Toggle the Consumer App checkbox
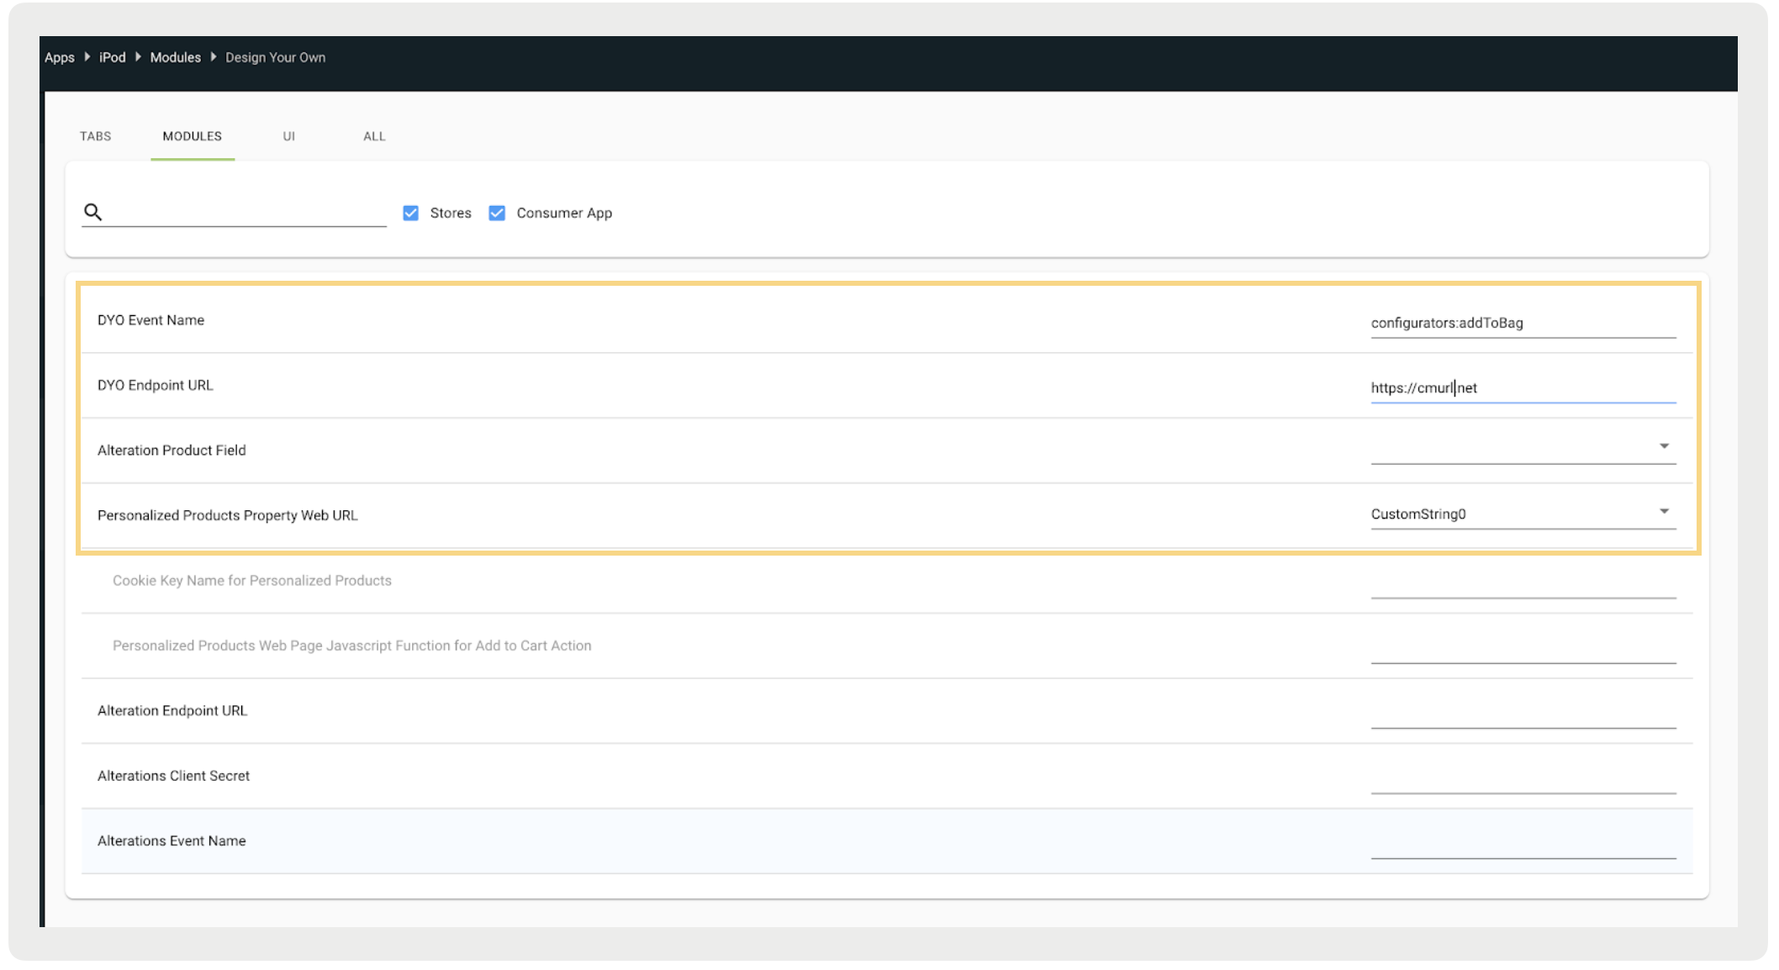This screenshot has width=1779, height=970. 497,214
